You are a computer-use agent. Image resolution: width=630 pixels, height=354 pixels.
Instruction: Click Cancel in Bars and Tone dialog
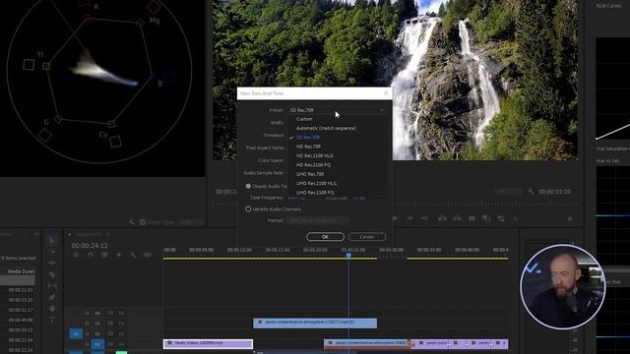pos(367,237)
